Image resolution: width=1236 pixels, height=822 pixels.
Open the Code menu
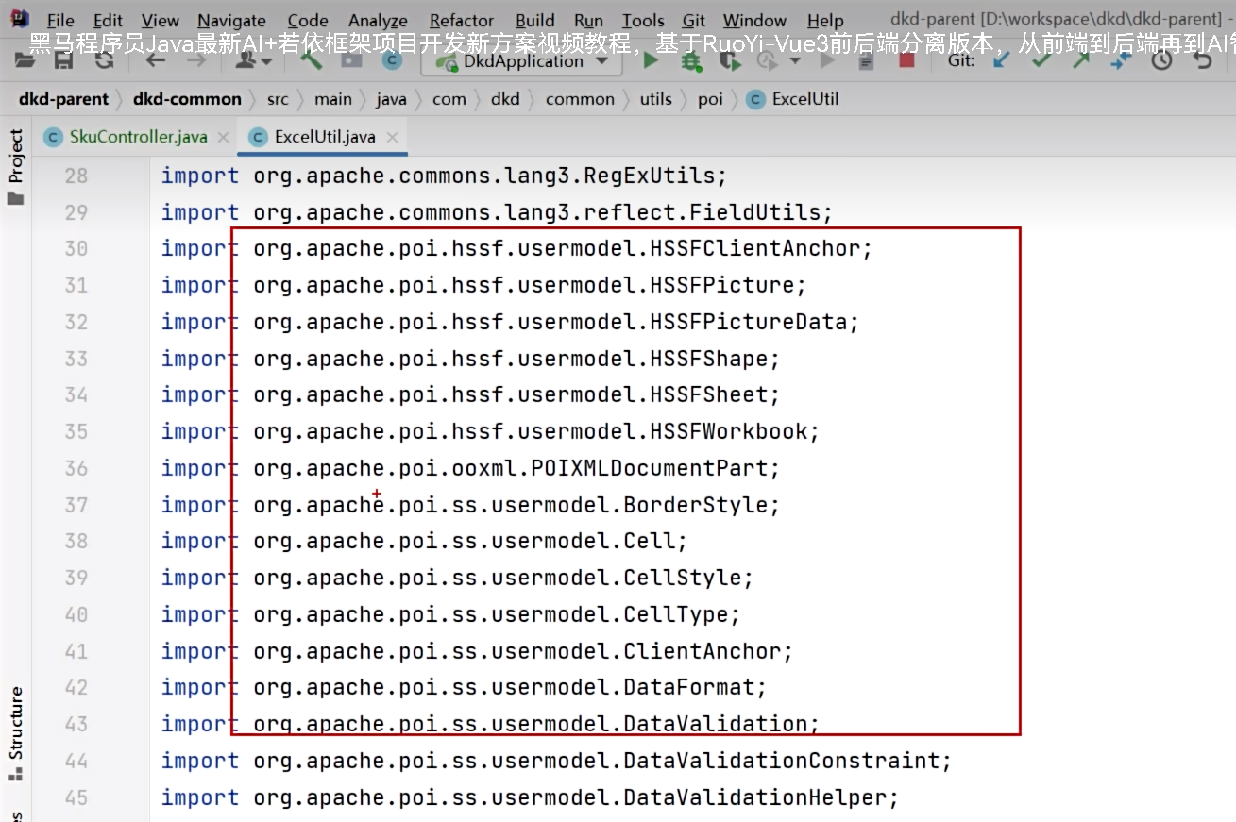308,21
